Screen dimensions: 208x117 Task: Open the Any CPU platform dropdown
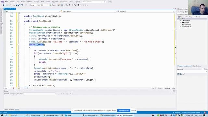43,5
